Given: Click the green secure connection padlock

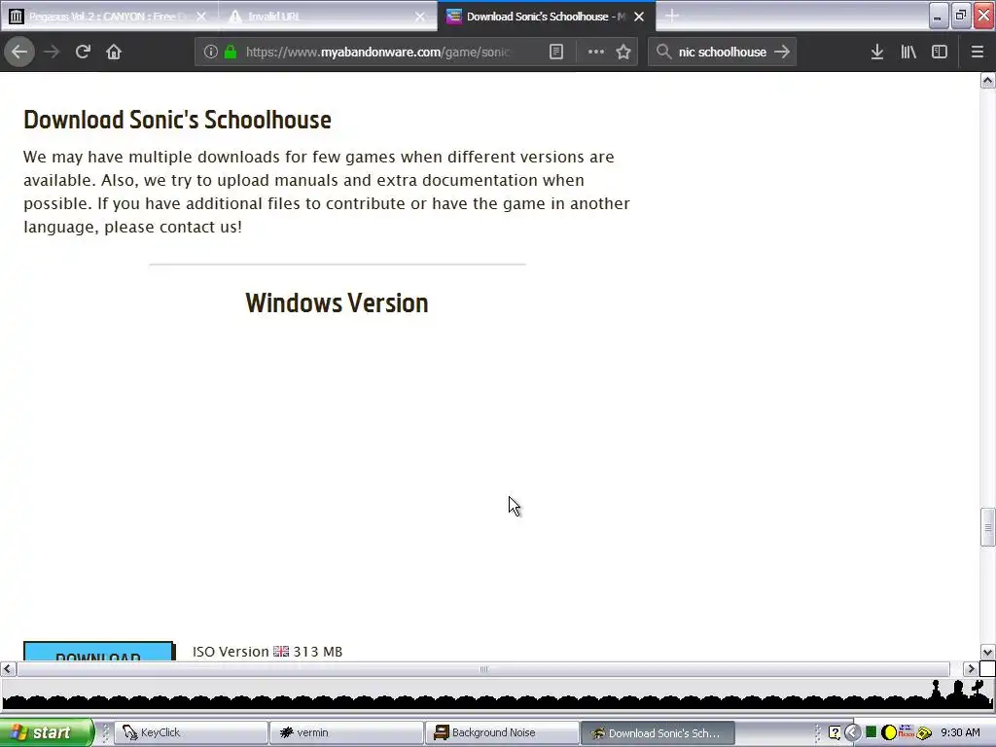Looking at the screenshot, I should pyautogui.click(x=231, y=53).
